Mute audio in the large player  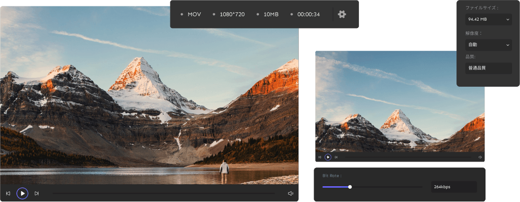coord(291,193)
